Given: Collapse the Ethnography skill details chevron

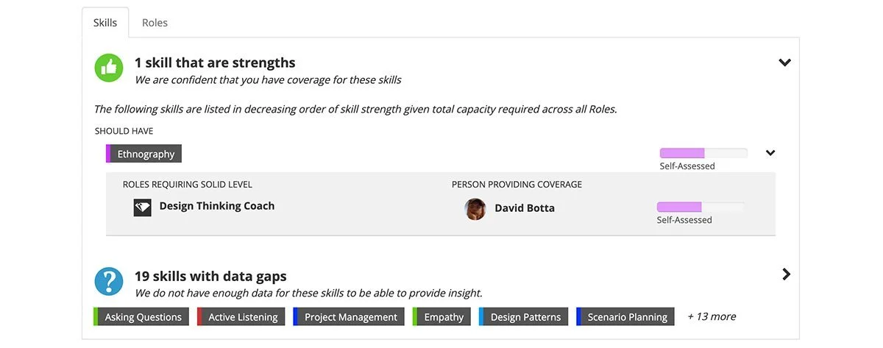Looking at the screenshot, I should pyautogui.click(x=770, y=153).
